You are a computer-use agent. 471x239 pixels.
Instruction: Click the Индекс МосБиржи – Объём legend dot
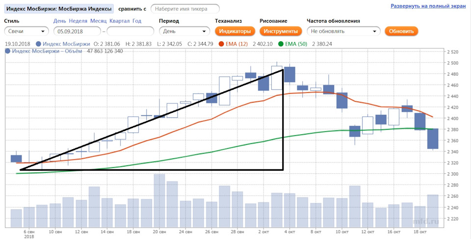point(8,51)
